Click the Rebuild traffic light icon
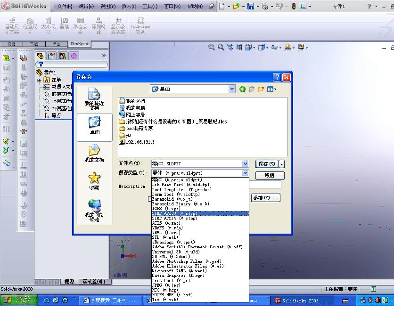This screenshot has height=309, width=394. click(x=294, y=6)
